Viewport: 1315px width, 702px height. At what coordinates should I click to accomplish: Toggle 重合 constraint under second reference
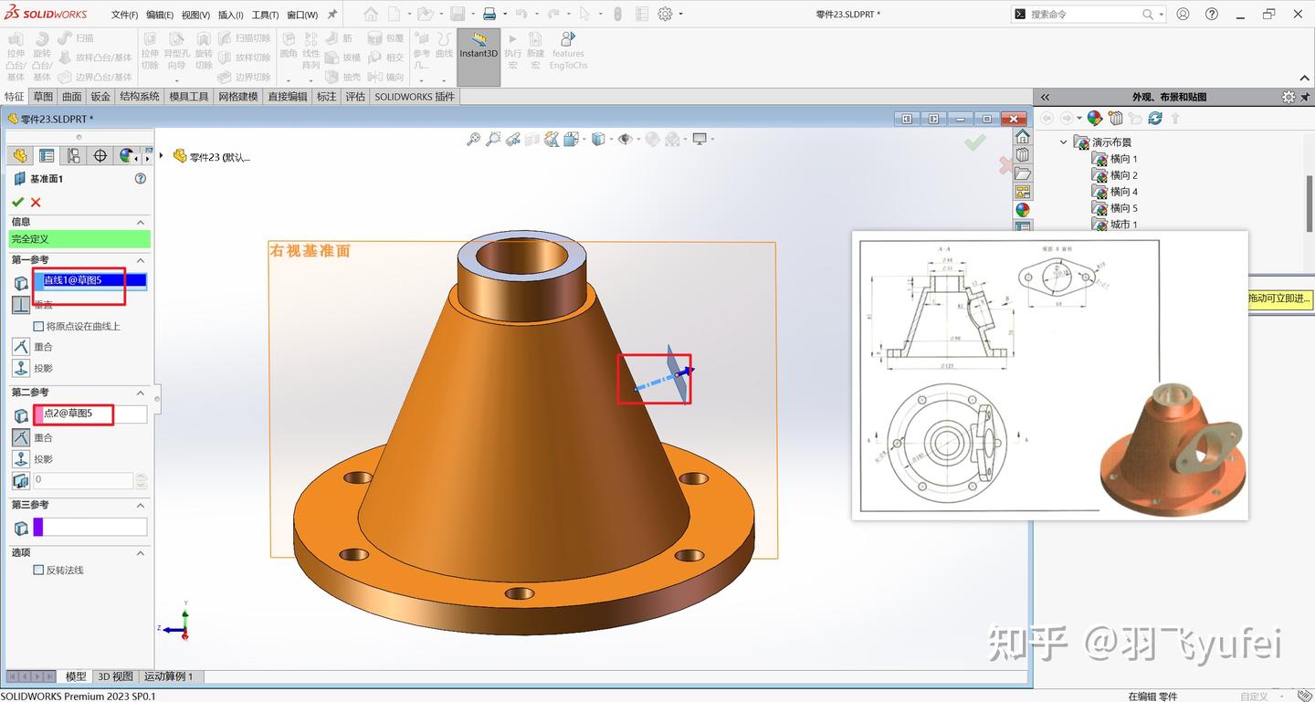pos(21,438)
